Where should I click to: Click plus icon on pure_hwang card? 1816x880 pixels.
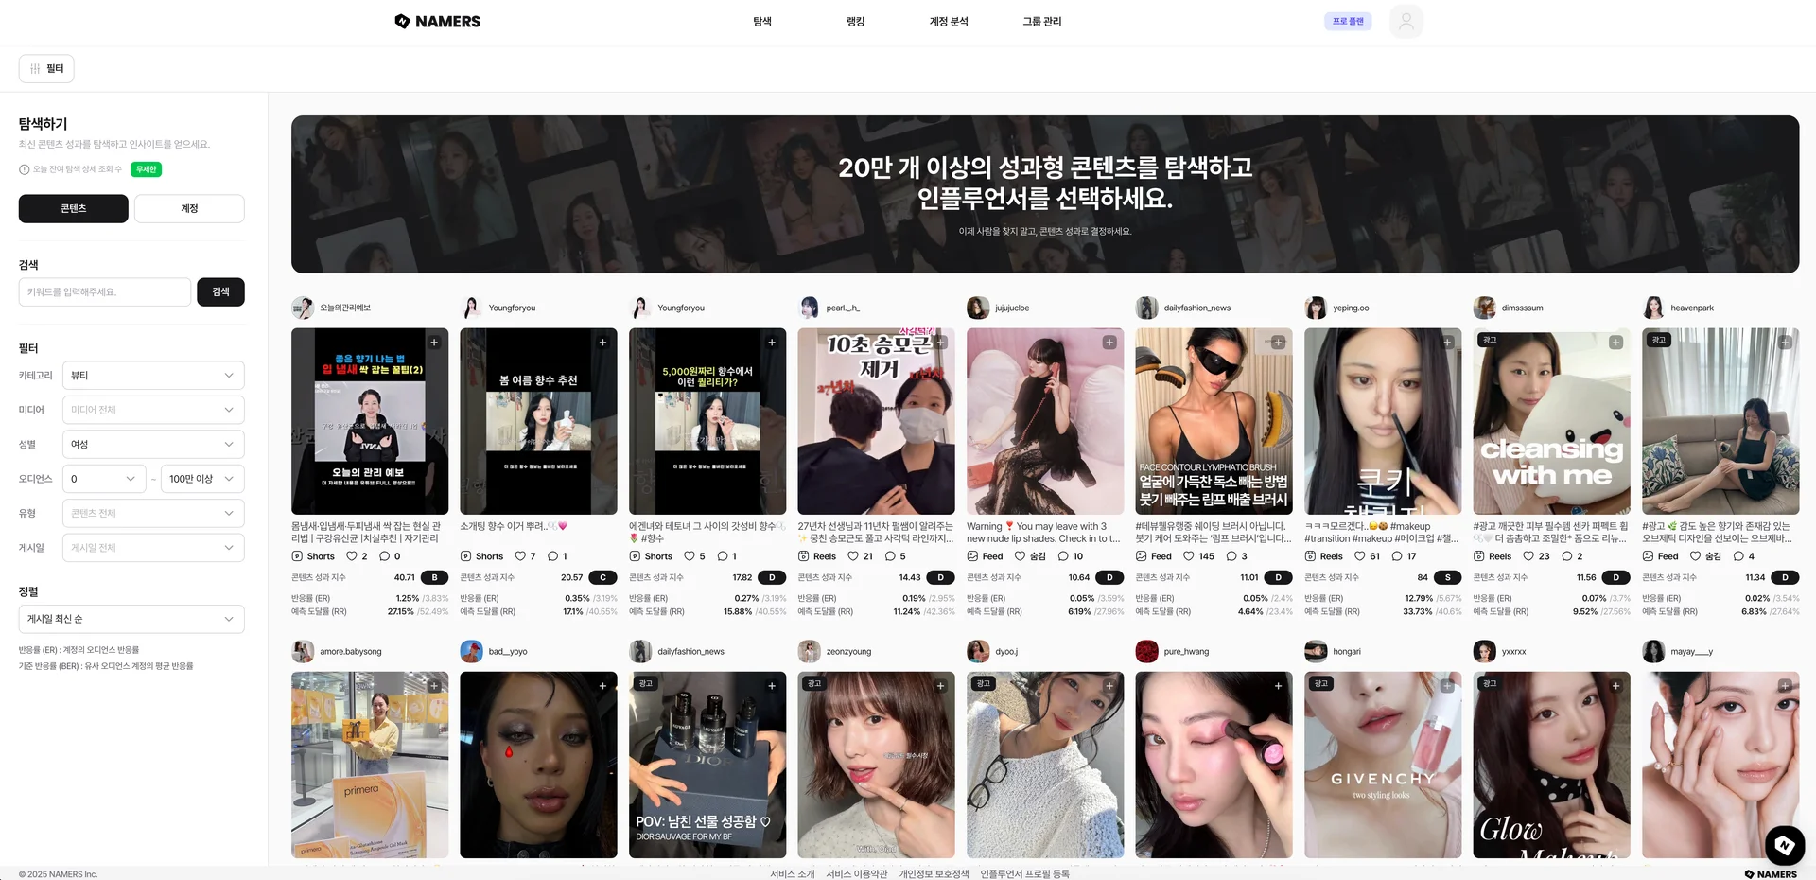[x=1278, y=686]
